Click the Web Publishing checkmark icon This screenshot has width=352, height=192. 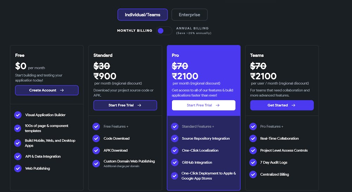(x=18, y=169)
